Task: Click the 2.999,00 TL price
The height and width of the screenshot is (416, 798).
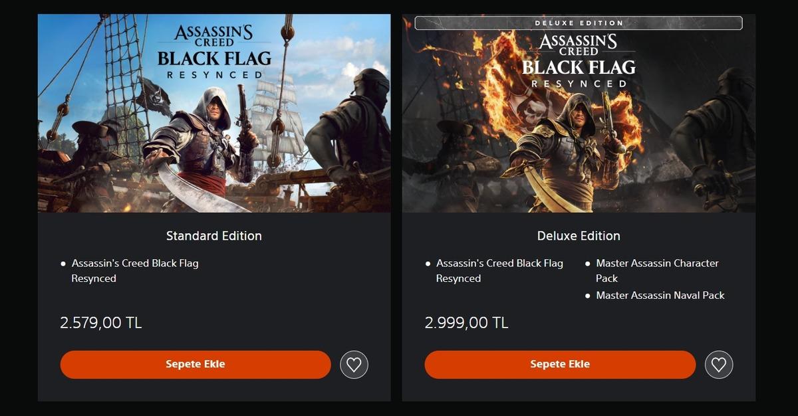Action: [x=466, y=323]
